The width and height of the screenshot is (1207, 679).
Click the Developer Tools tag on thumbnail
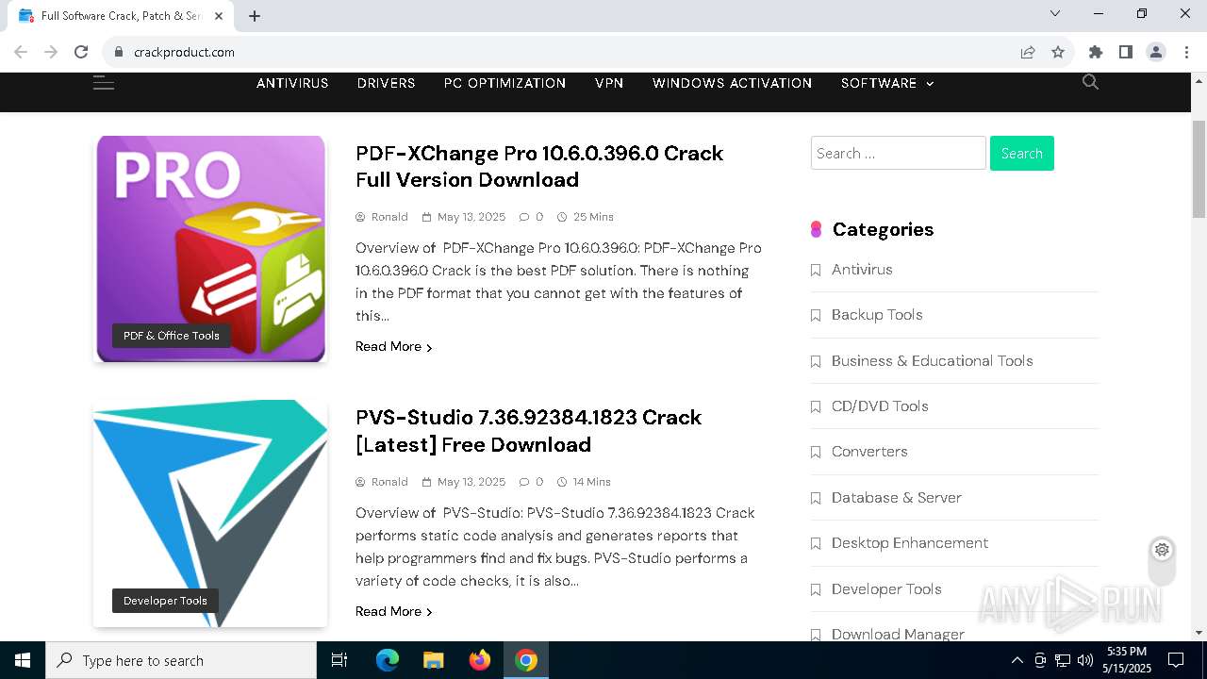click(x=165, y=601)
